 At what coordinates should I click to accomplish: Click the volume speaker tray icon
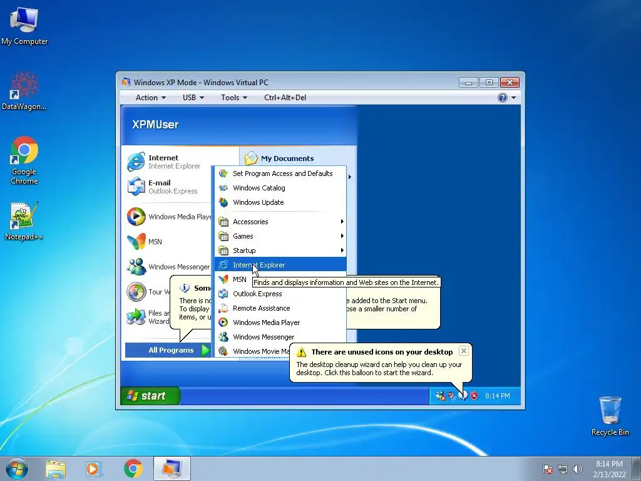pyautogui.click(x=577, y=469)
